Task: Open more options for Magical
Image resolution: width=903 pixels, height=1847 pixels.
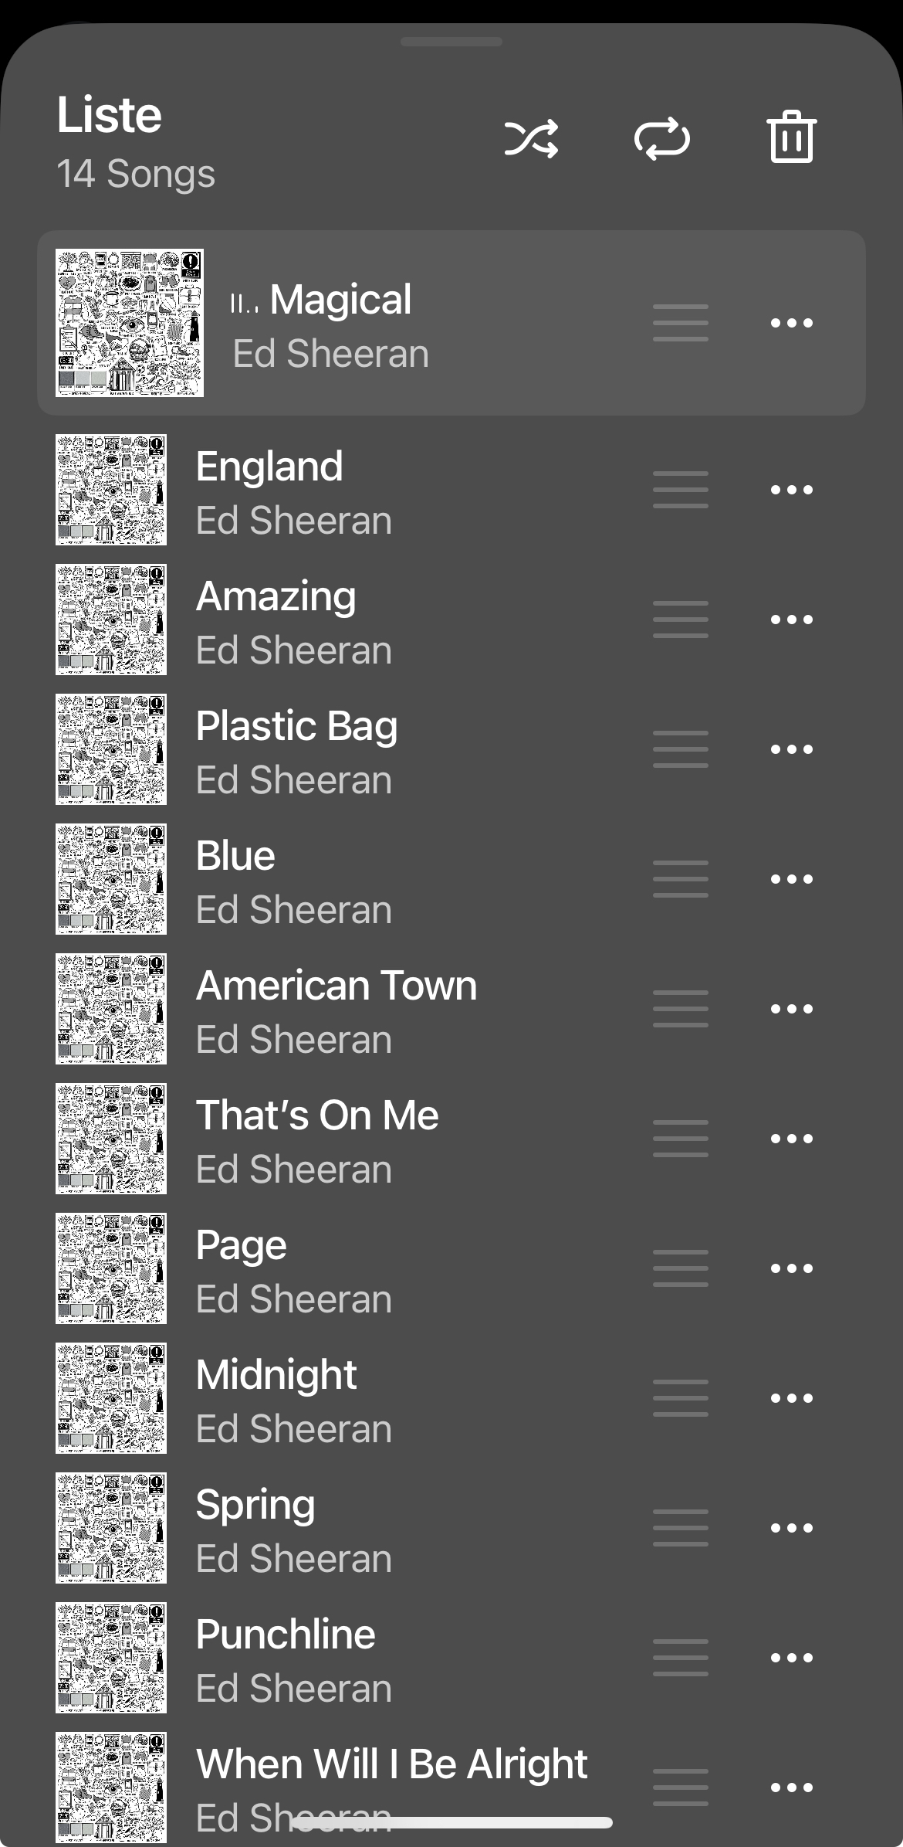Action: 792,323
